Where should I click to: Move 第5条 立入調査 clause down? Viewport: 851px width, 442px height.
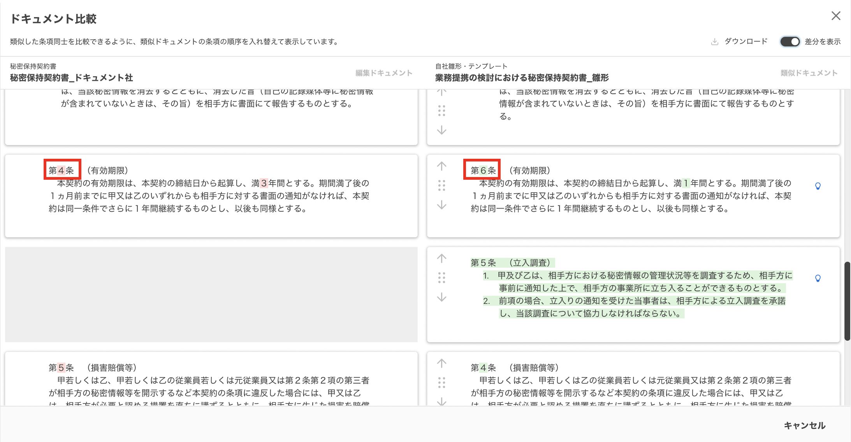coord(441,297)
